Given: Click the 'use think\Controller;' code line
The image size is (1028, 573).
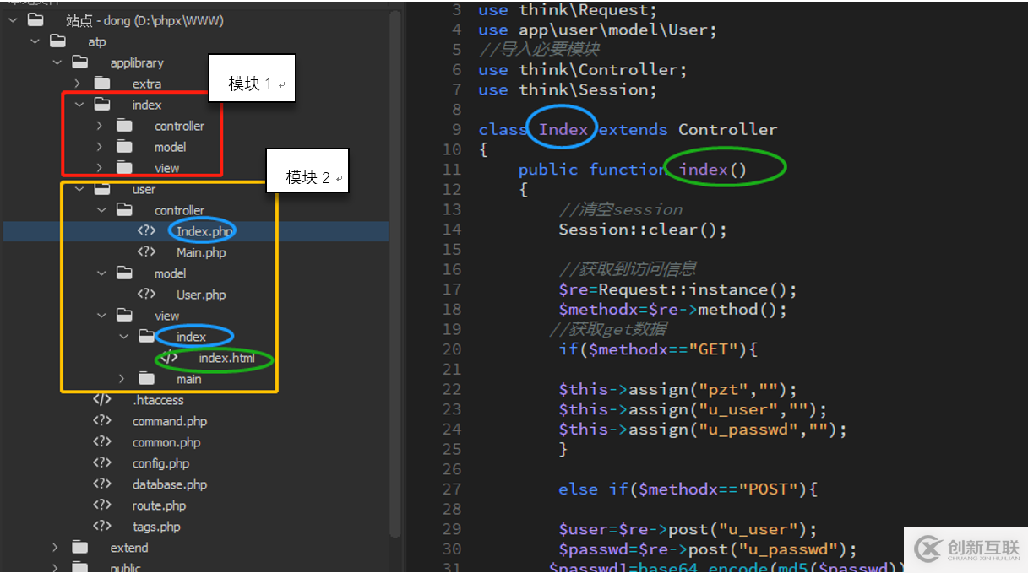Looking at the screenshot, I should click(x=583, y=69).
